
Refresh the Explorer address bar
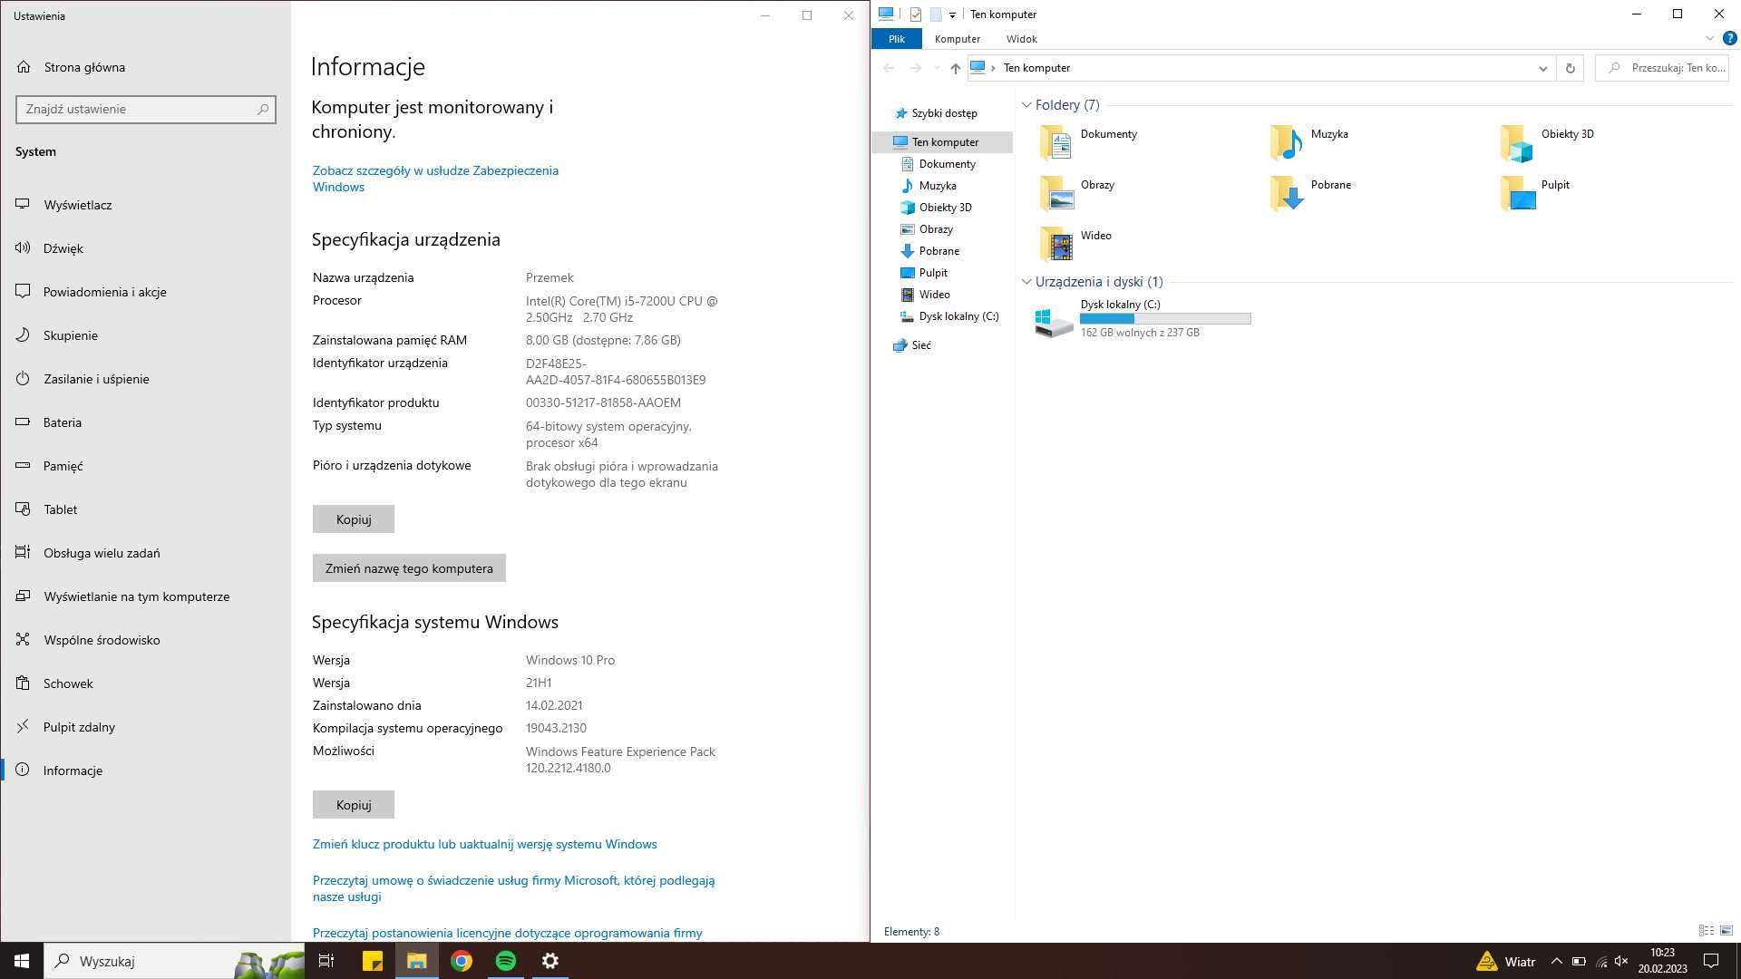(1571, 68)
